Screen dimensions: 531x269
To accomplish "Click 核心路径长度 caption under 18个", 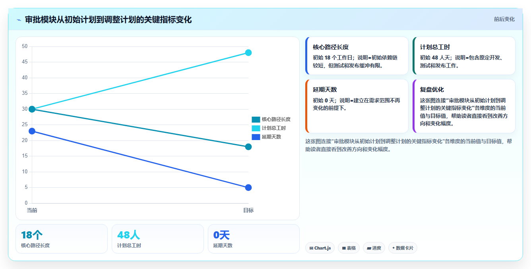I will pos(35,246).
